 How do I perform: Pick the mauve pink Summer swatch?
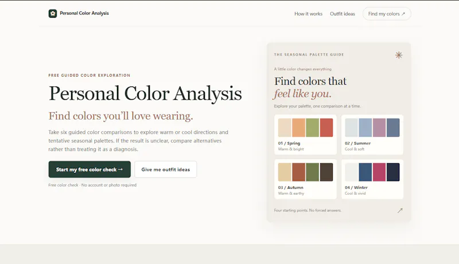[x=379, y=128]
